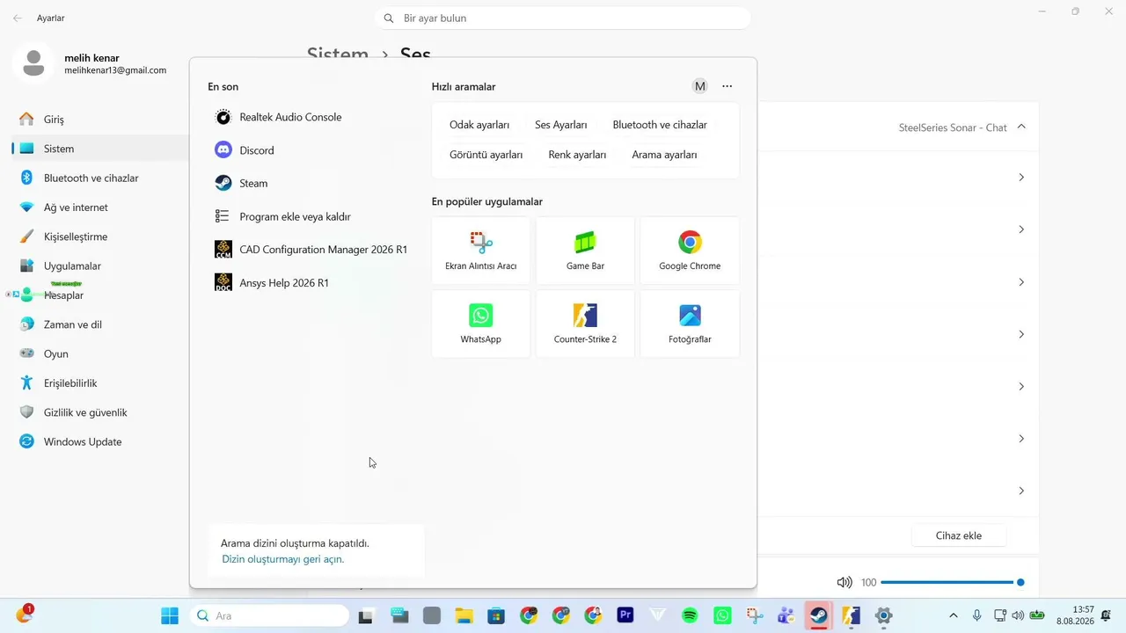Launch Google Chrome app tile

pos(690,251)
